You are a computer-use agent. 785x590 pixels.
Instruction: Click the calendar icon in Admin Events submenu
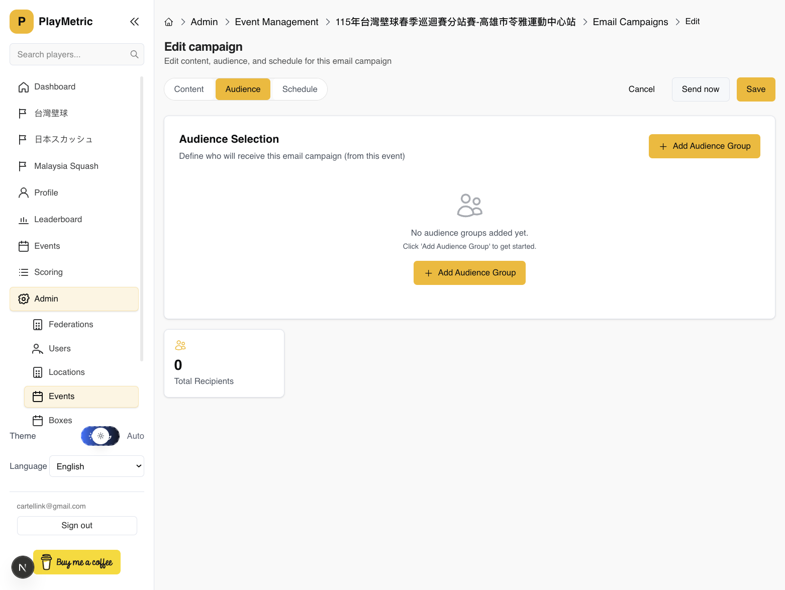[38, 397]
